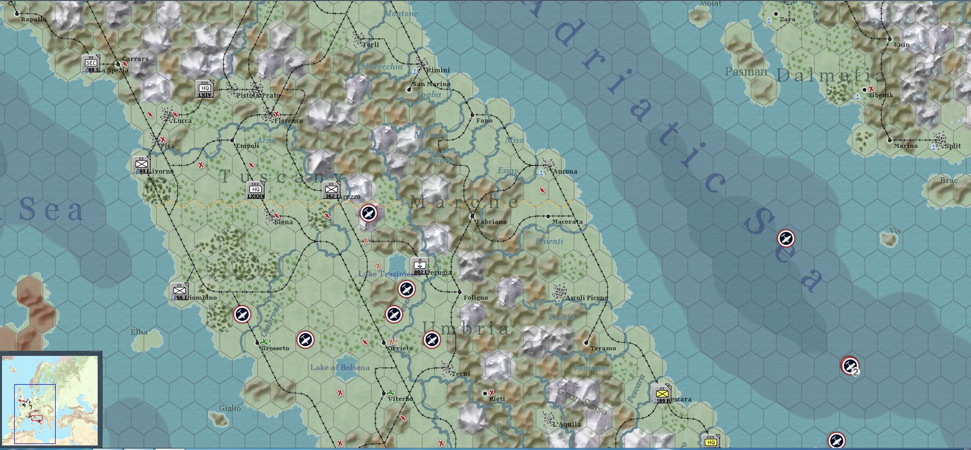Image resolution: width=971 pixels, height=450 pixels.
Task: Click the Foligno city label
Action: tap(476, 298)
